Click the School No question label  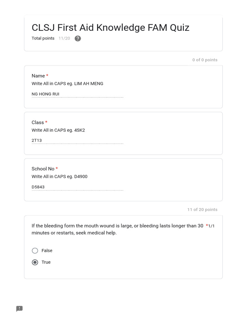(43, 169)
